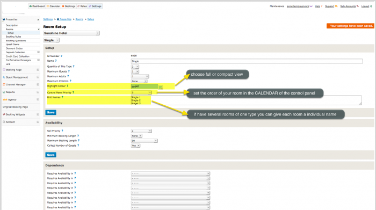Expand the Guest Management section
The height and width of the screenshot is (210, 376).
pyautogui.click(x=38, y=77)
